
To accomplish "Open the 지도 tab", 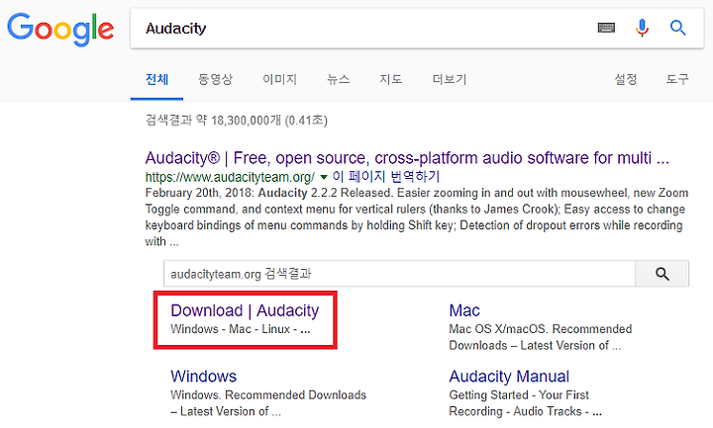I will (x=391, y=79).
